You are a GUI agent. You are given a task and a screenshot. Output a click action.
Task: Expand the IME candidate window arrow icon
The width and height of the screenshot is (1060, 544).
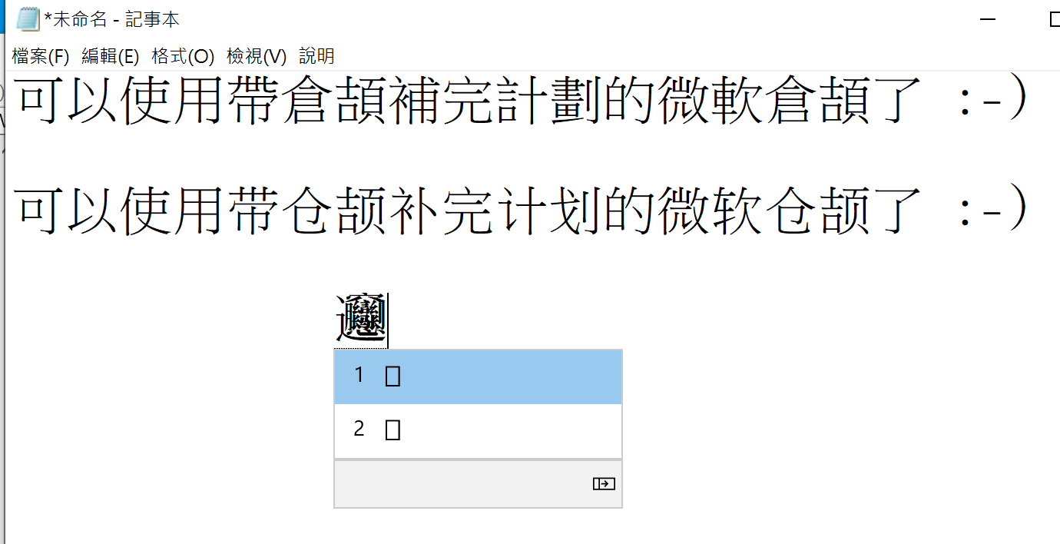[604, 483]
